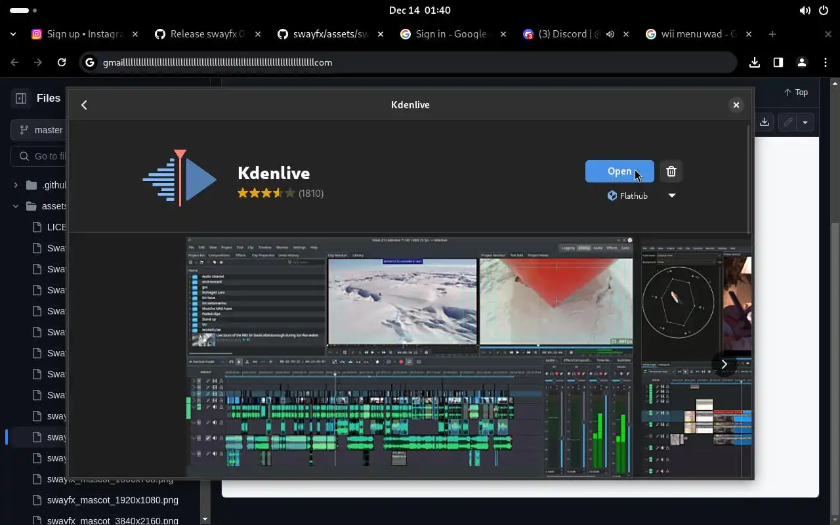Open the clock Dec 14 01:40 menu
The image size is (840, 525).
click(420, 10)
